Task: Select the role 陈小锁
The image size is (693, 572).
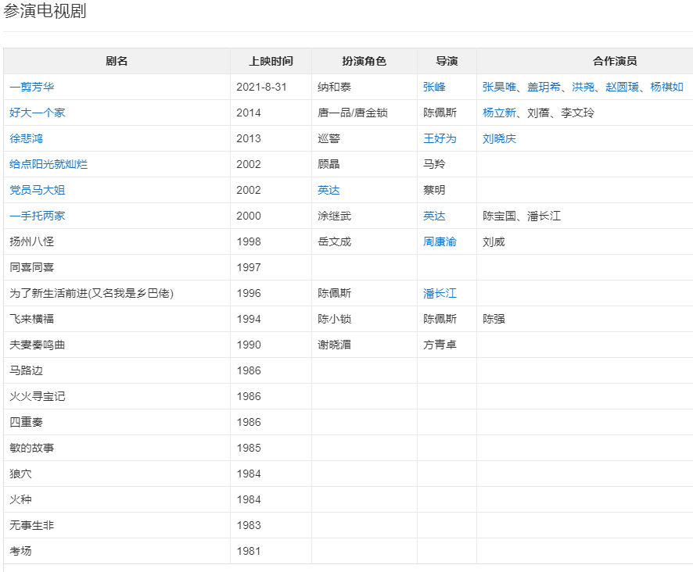Action: point(334,319)
